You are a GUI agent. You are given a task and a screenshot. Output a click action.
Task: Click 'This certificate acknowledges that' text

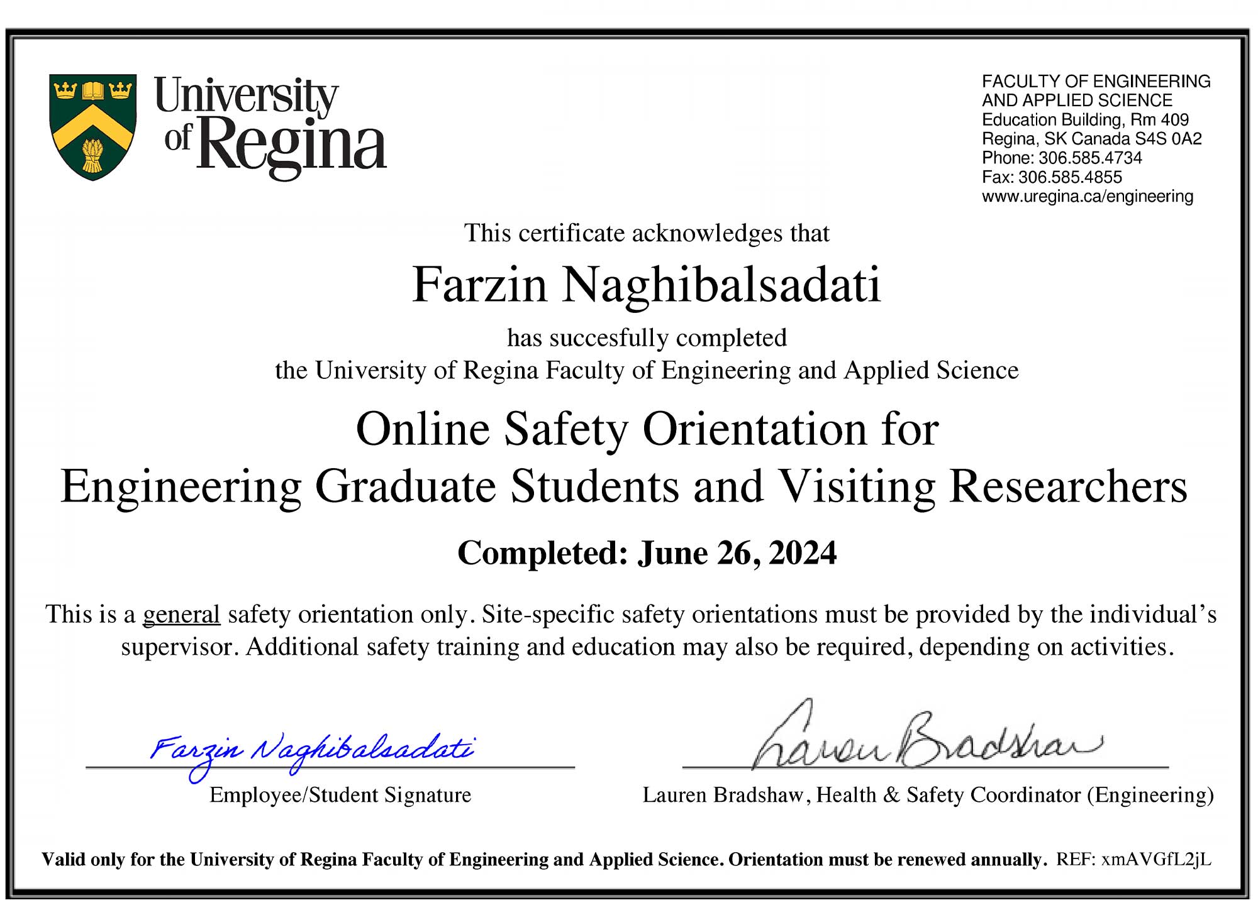647,233
